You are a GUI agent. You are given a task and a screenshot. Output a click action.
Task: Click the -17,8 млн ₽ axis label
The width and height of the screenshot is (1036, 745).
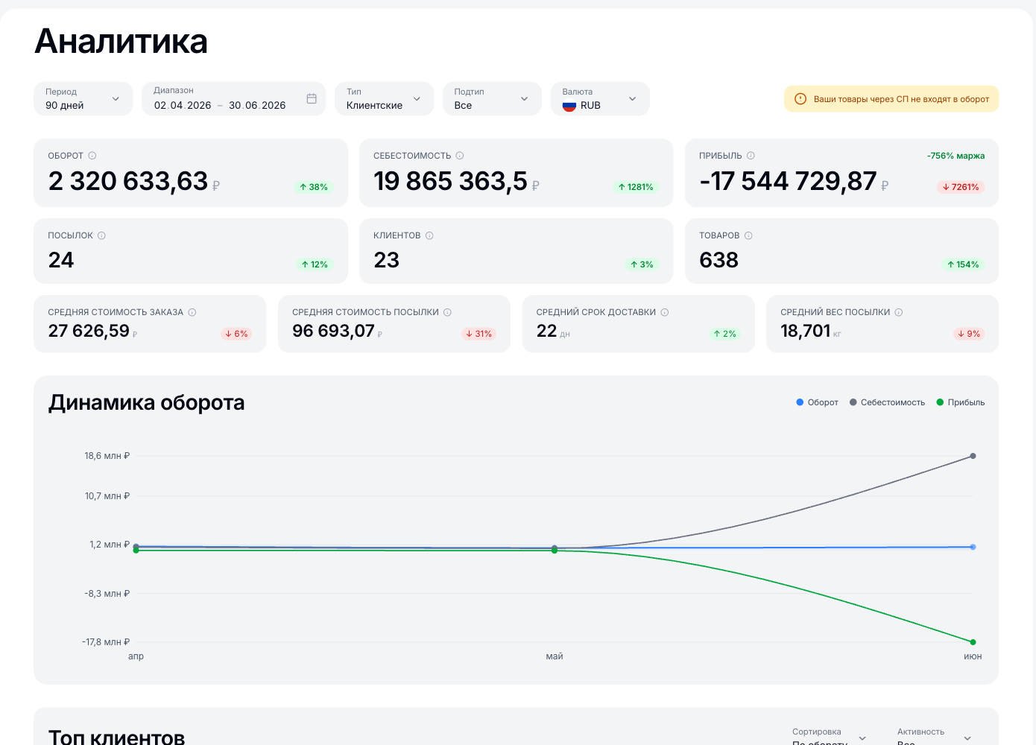pyautogui.click(x=106, y=642)
